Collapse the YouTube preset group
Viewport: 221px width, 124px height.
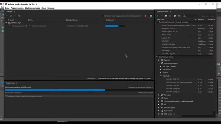click(x=161, y=76)
